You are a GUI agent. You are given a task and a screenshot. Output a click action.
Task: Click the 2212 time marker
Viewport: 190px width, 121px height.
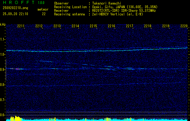(x=39, y=26)
